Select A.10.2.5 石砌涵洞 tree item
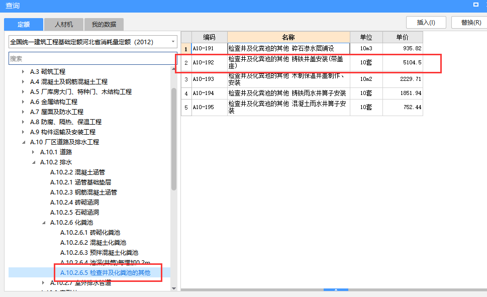Viewport: 487px width, 297px height. coord(74,213)
